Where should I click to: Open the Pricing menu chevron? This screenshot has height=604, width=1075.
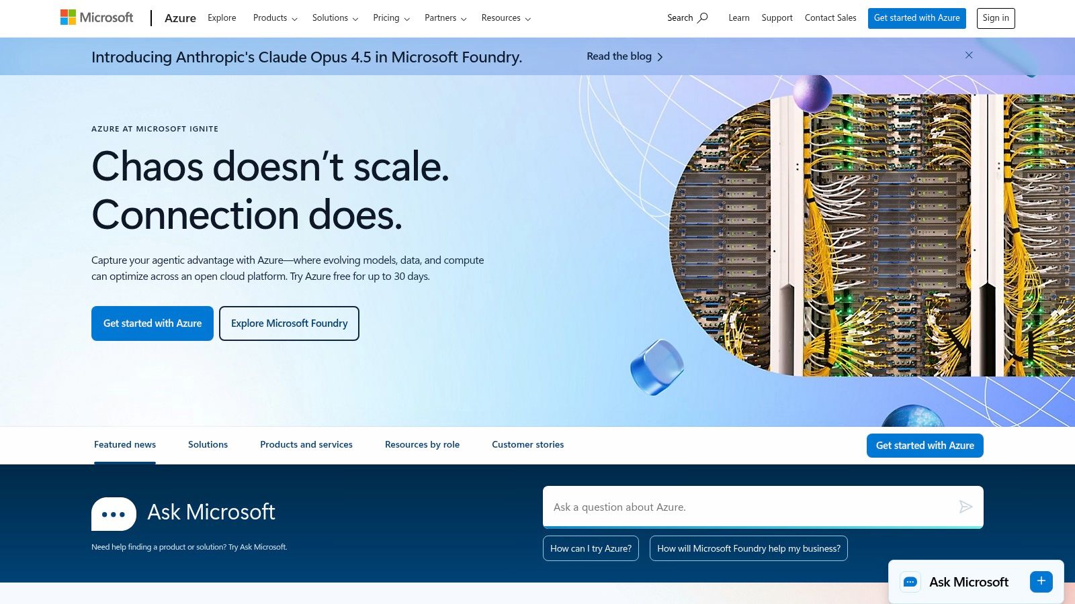pyautogui.click(x=408, y=19)
